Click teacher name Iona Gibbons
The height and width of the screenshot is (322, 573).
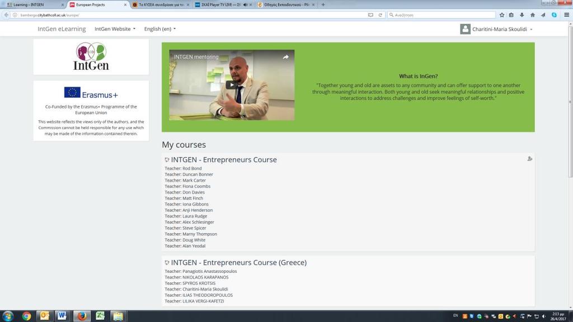pyautogui.click(x=195, y=204)
